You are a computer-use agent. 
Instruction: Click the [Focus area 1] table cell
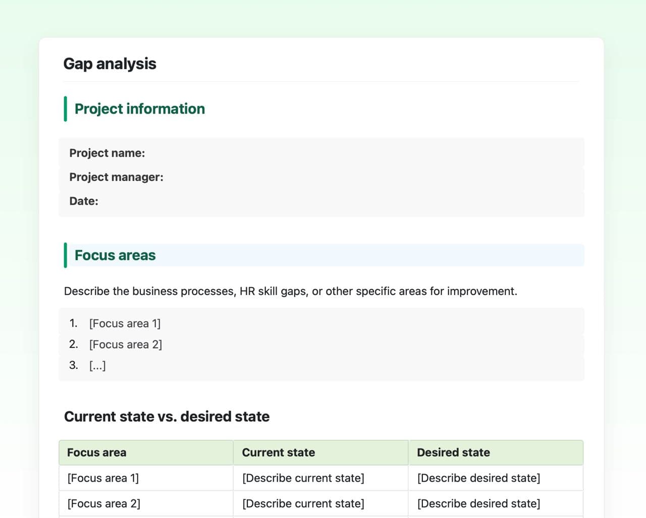point(103,478)
